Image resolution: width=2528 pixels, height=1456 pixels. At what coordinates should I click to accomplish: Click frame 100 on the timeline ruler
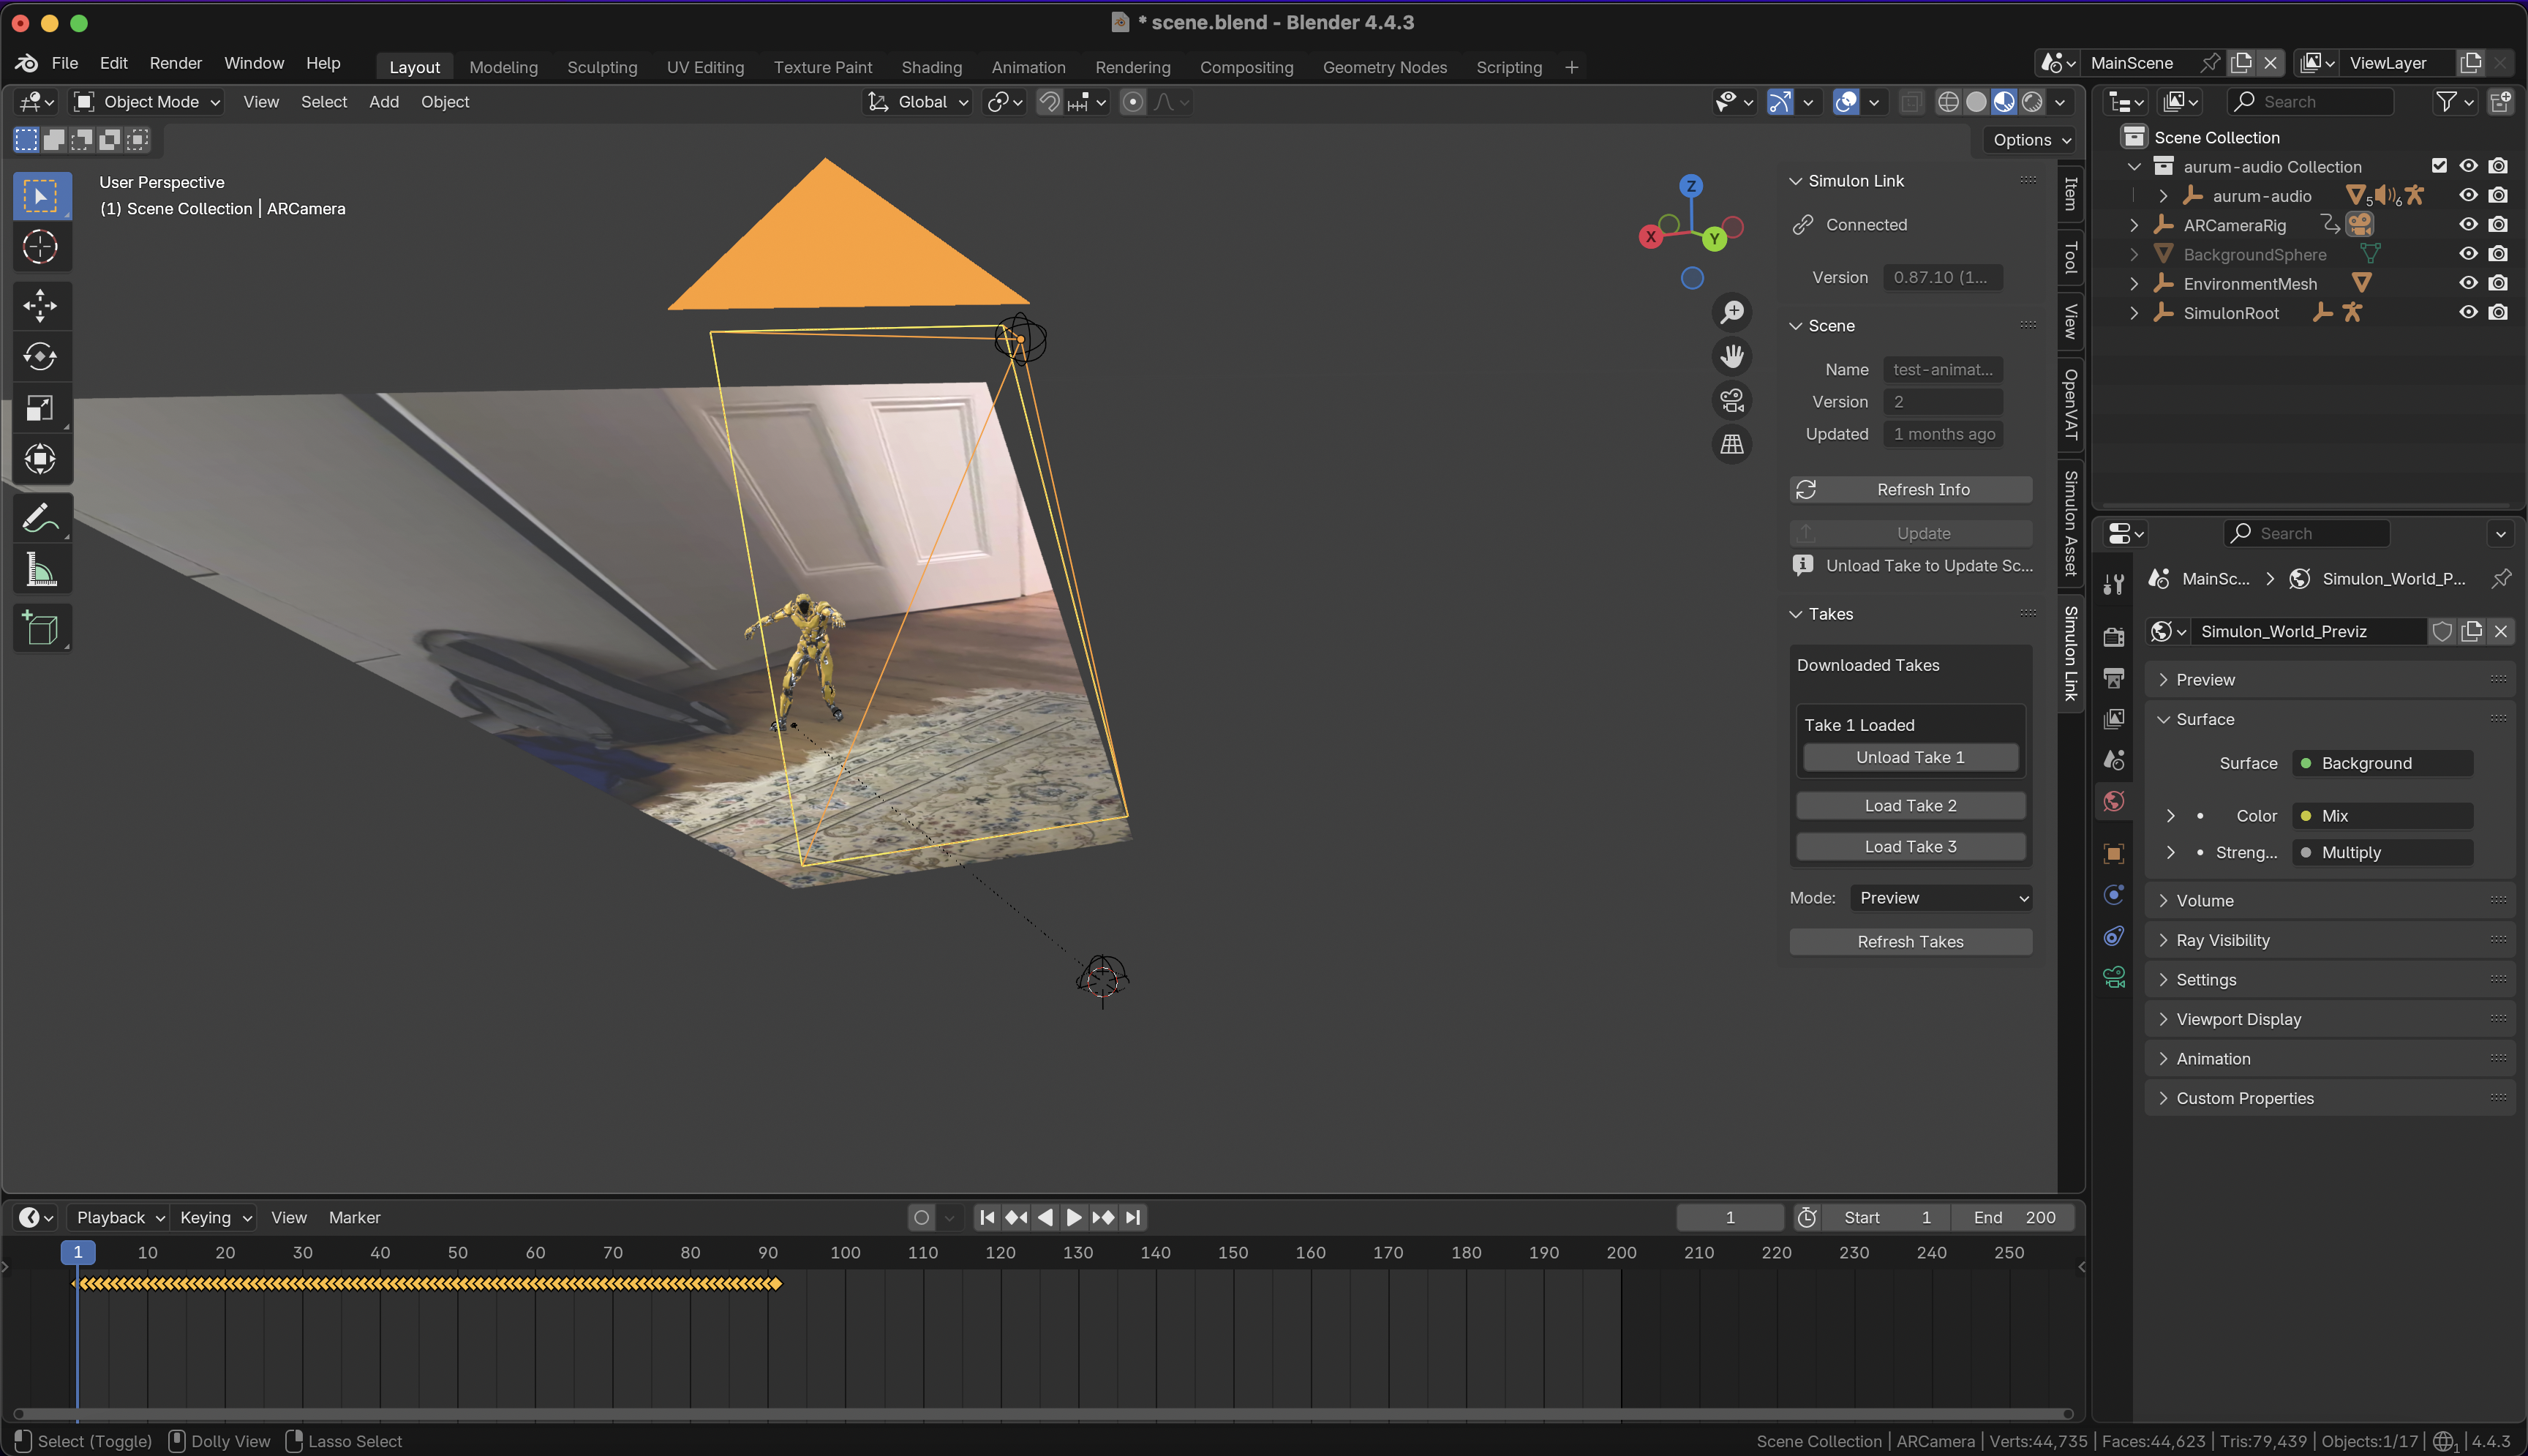[x=845, y=1252]
